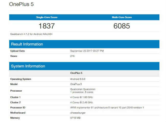Select the ARM implementer 81 architecture value
The width and height of the screenshot is (166, 122).
coord(107,107)
